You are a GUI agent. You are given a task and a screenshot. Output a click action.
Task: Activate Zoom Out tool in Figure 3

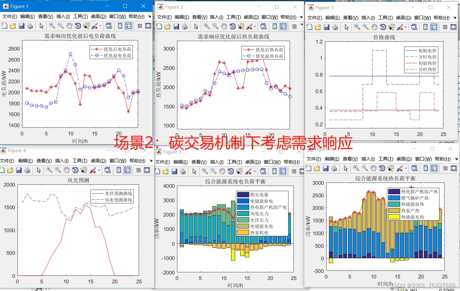366,27
